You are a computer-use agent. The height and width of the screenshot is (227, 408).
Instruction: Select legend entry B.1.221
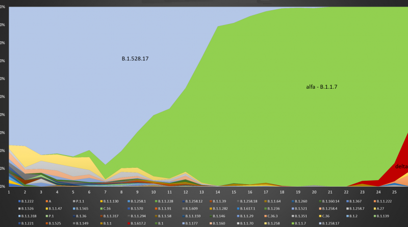point(26,223)
